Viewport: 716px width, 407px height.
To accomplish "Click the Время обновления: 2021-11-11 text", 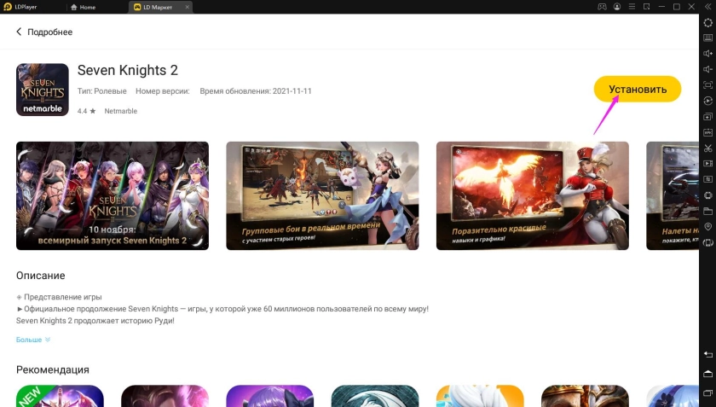I will [256, 91].
